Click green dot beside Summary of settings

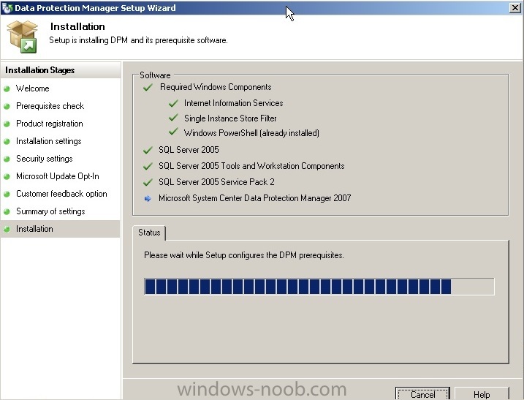click(x=7, y=212)
